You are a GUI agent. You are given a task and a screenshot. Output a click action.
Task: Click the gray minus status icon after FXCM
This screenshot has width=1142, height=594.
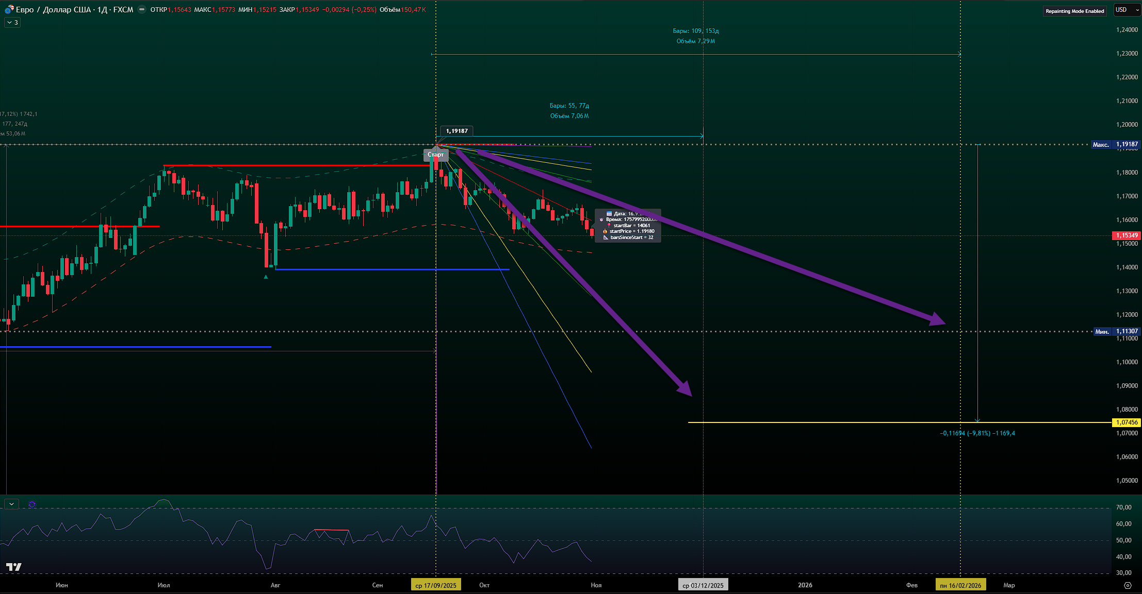tap(142, 9)
